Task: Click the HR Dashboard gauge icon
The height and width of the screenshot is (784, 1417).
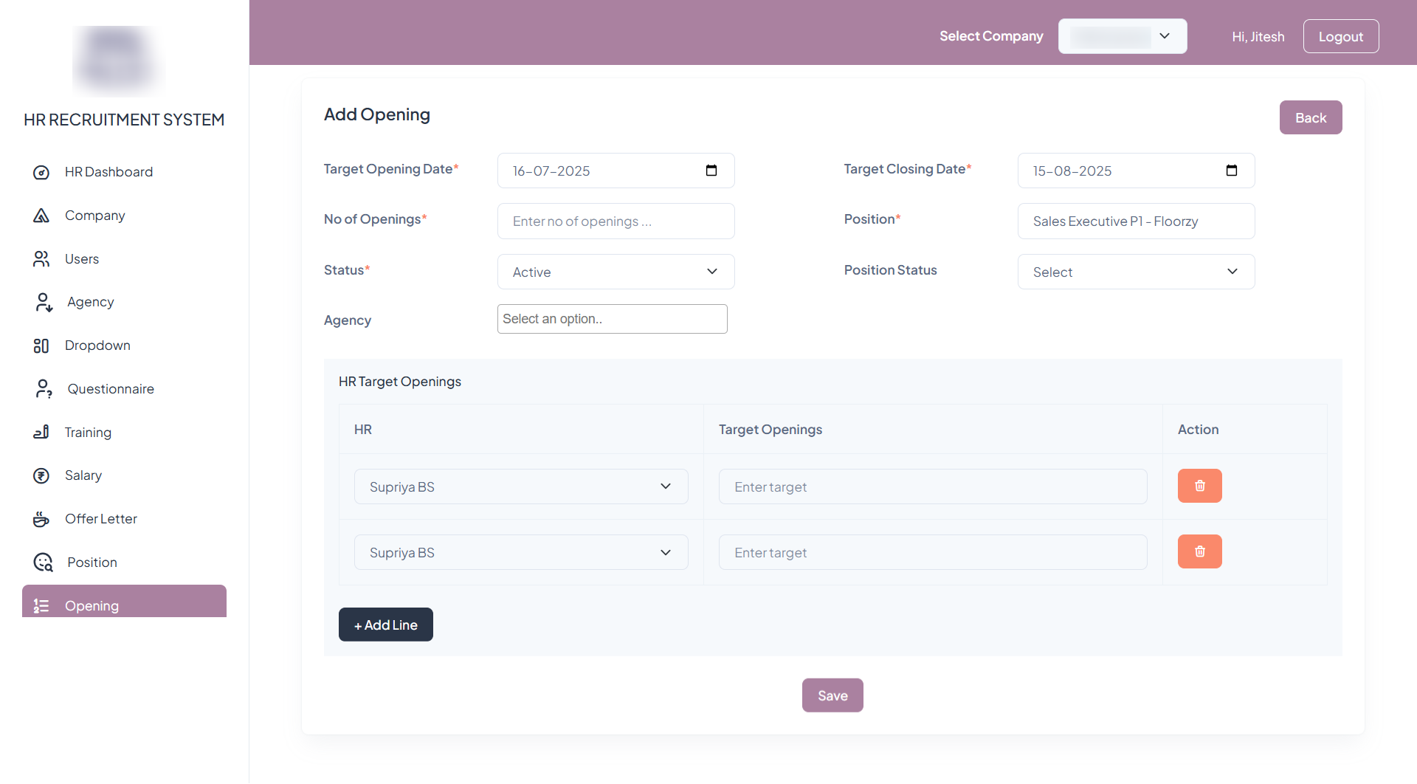Action: point(41,172)
